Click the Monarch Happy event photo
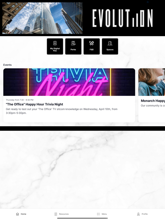The height and width of the screenshot is (220, 165). pyautogui.click(x=152, y=82)
